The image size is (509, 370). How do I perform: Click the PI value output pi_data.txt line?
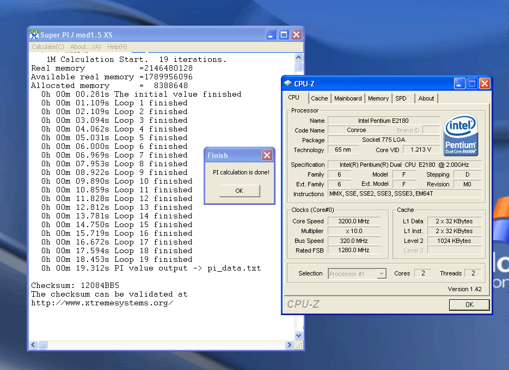151,268
